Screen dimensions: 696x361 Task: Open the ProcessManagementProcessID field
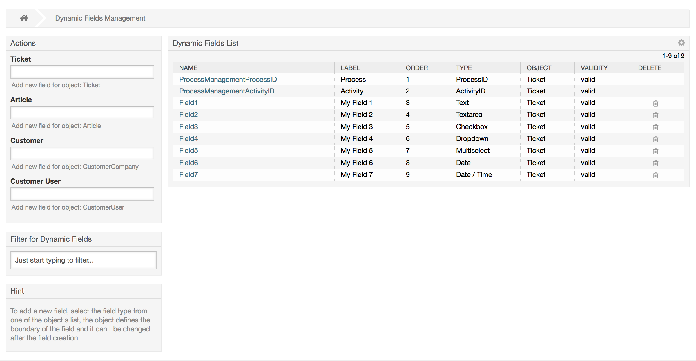[228, 79]
